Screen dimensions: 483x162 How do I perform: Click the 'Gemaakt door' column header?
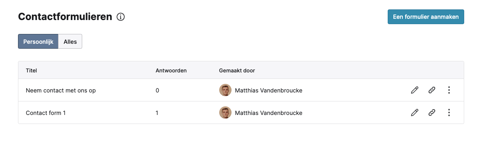(237, 70)
